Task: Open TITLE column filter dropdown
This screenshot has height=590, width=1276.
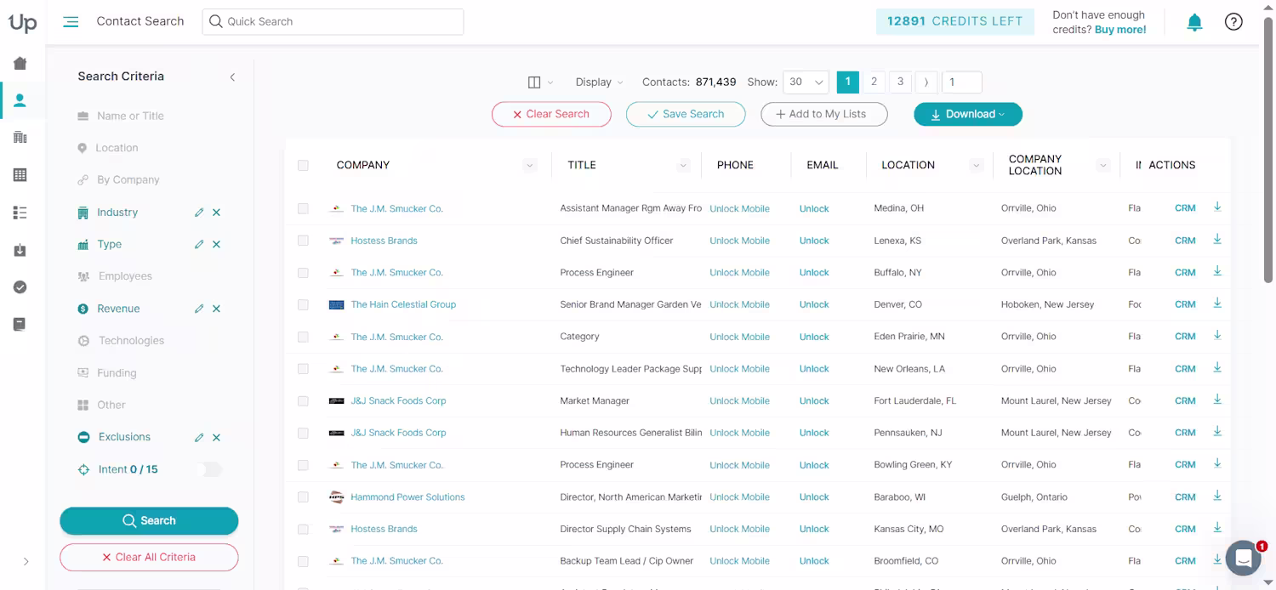Action: pyautogui.click(x=683, y=166)
